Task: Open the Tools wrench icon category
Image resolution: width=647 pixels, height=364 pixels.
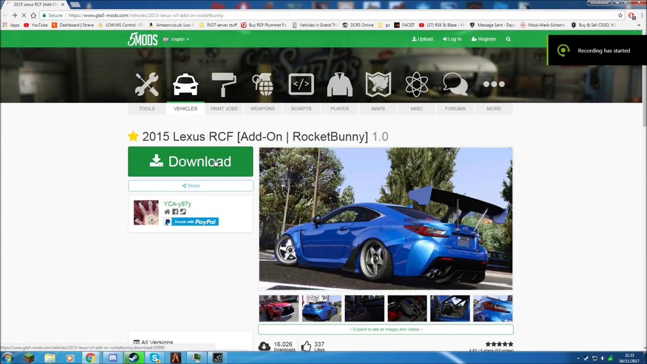Action: click(x=147, y=84)
